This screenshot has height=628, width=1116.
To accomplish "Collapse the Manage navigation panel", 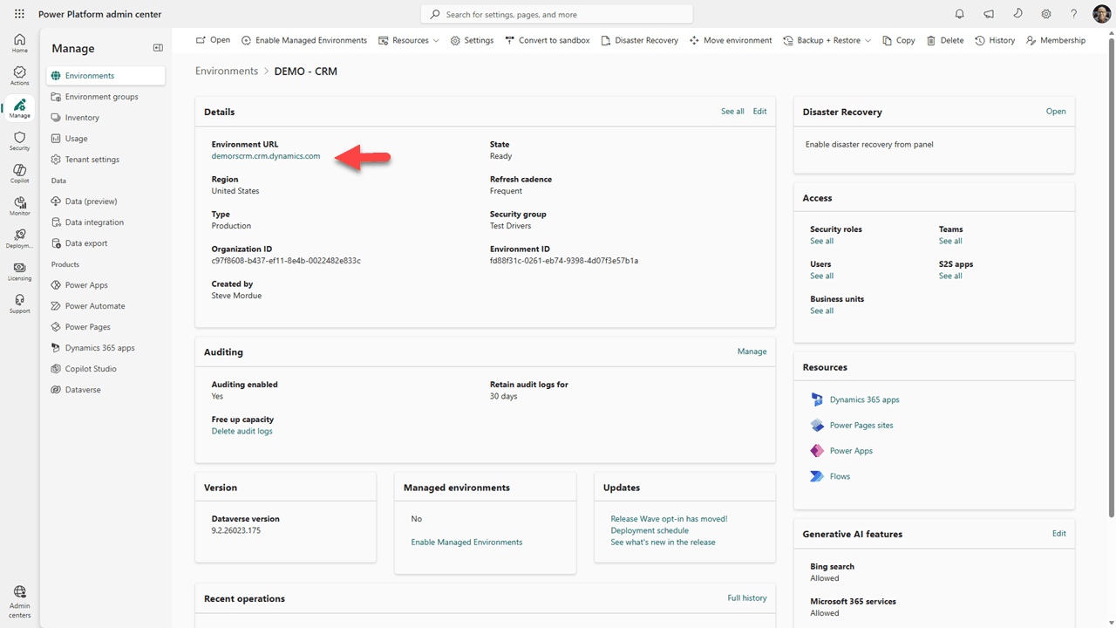I will coord(158,48).
